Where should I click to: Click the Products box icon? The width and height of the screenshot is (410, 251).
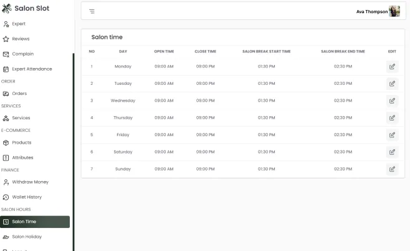(6, 143)
